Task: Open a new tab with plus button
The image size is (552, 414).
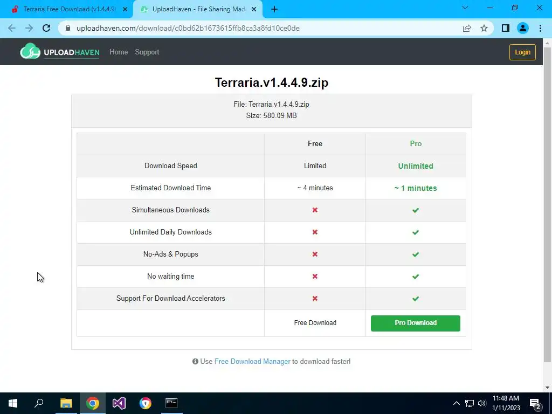Action: coord(274,9)
